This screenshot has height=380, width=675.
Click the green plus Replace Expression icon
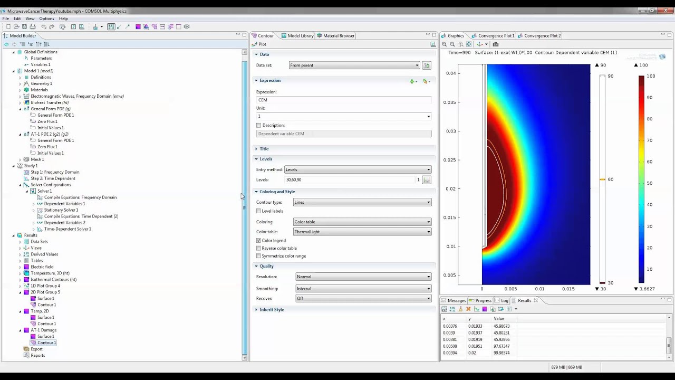pyautogui.click(x=413, y=81)
